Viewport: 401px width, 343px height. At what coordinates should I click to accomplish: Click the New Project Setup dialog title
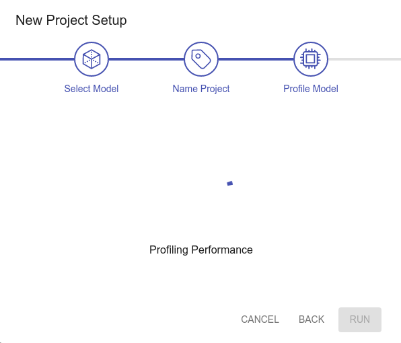coord(71,20)
